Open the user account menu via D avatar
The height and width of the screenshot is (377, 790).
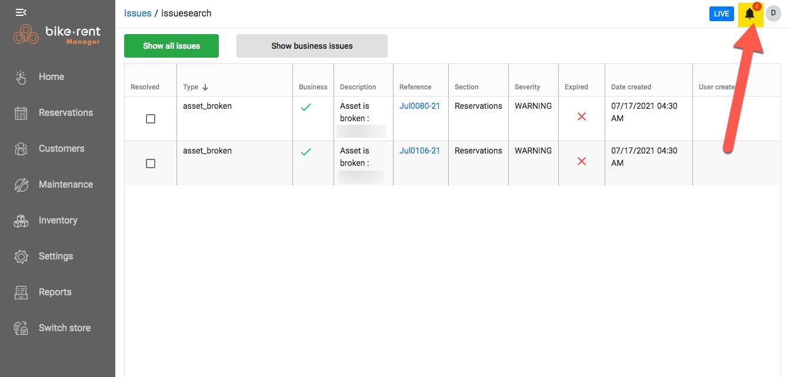(774, 13)
